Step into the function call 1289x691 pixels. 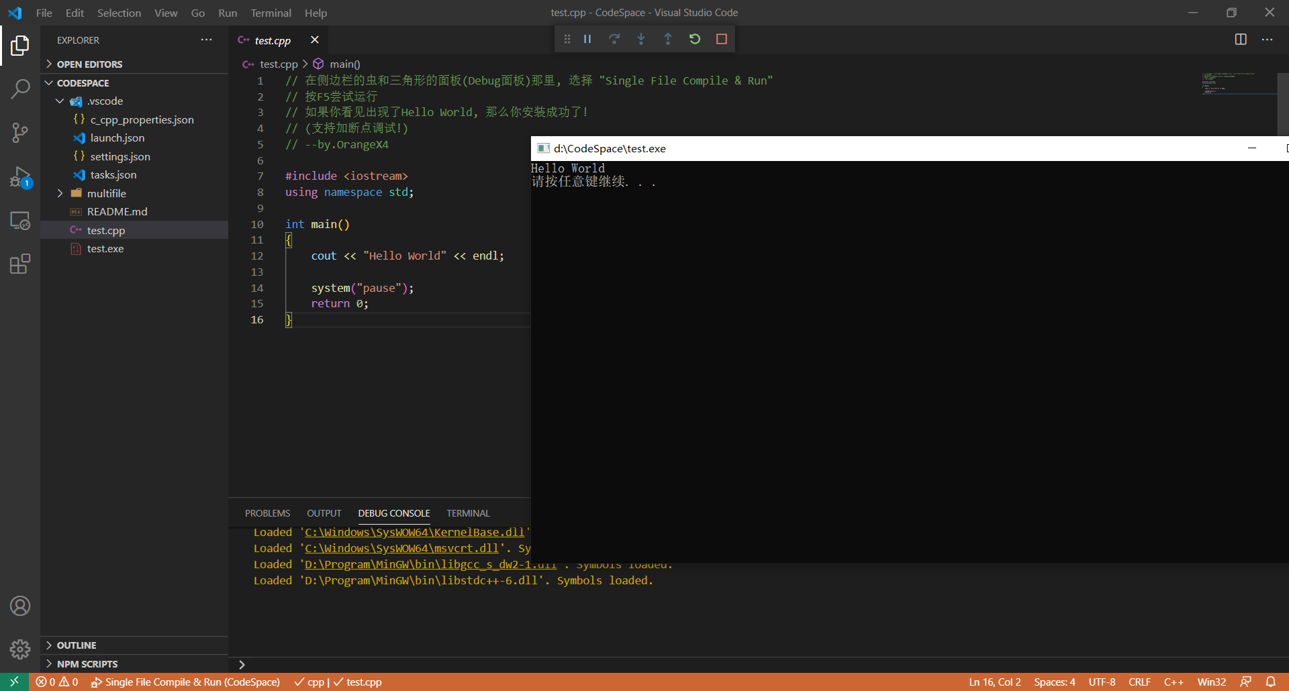(641, 39)
